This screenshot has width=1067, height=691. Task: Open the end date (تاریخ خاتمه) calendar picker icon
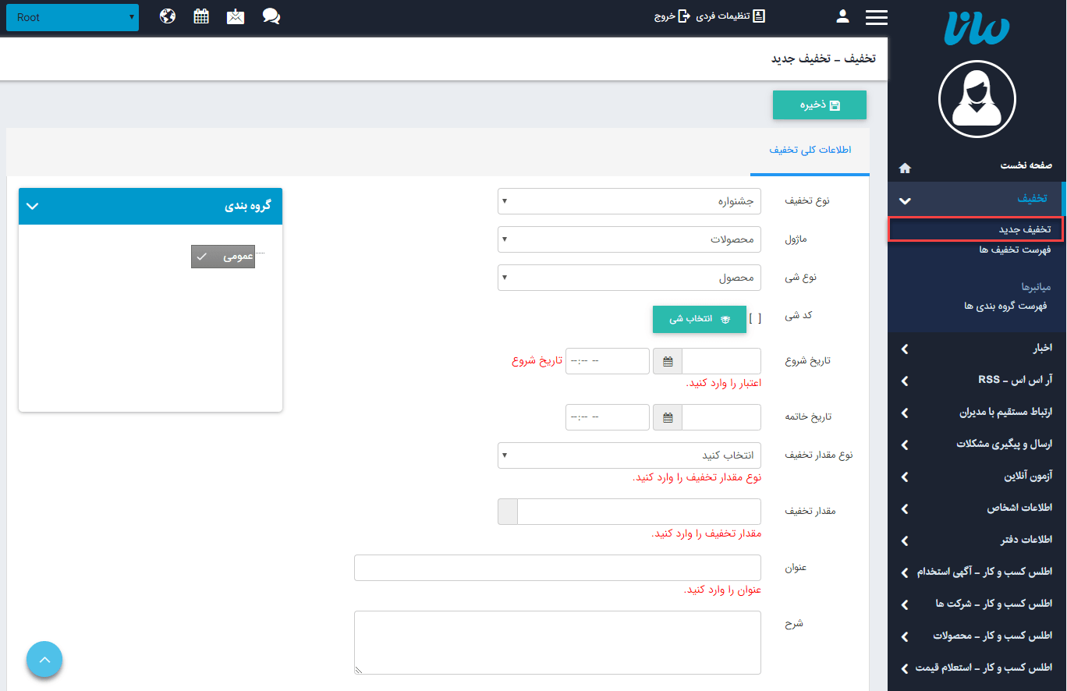pos(667,416)
